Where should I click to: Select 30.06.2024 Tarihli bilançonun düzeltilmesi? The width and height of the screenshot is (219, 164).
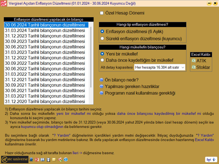pyautogui.click(x=46, y=25)
